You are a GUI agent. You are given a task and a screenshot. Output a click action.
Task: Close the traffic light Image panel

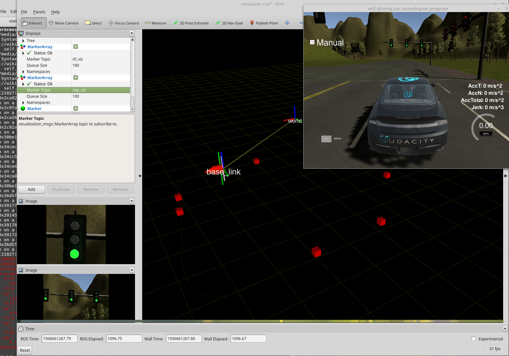click(x=132, y=201)
